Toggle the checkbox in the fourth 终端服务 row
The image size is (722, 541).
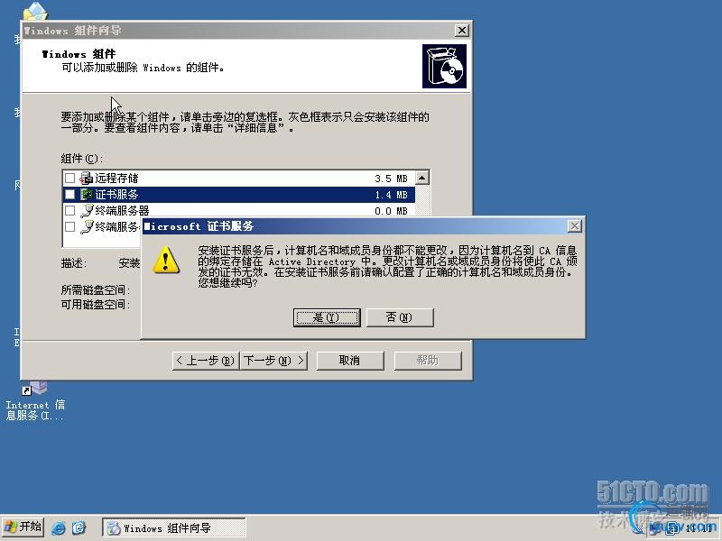[x=70, y=227]
